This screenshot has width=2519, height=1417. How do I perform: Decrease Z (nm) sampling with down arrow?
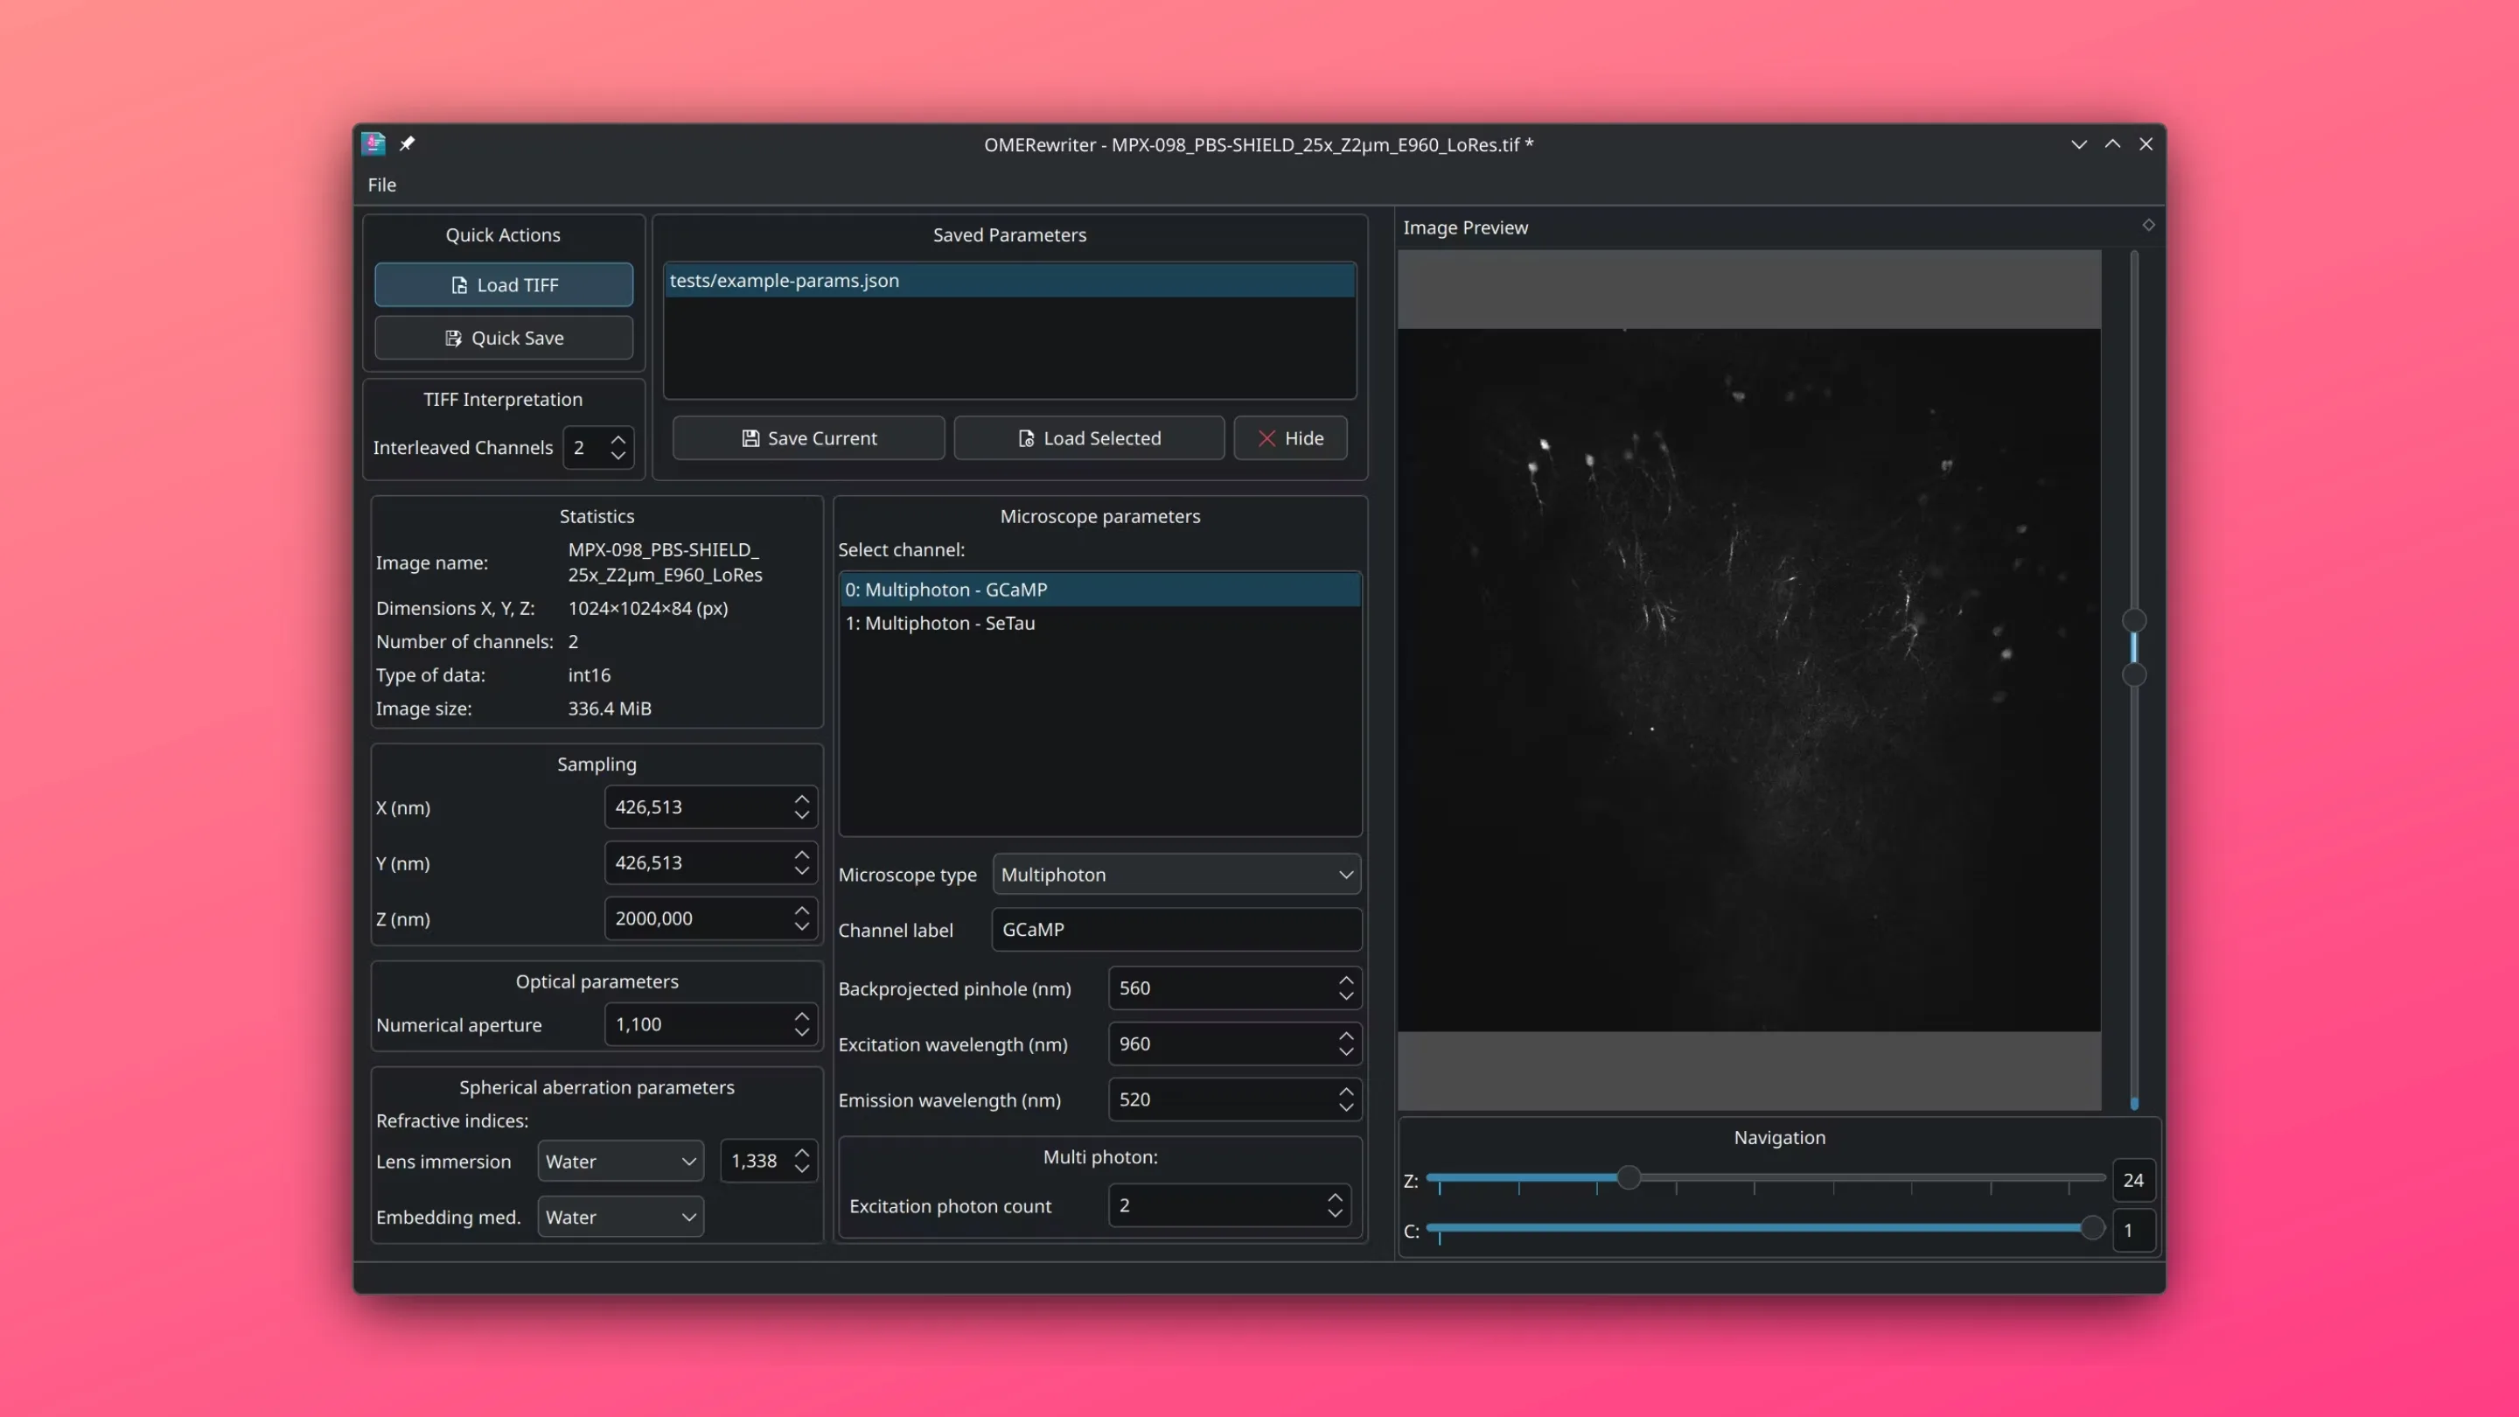tap(802, 926)
